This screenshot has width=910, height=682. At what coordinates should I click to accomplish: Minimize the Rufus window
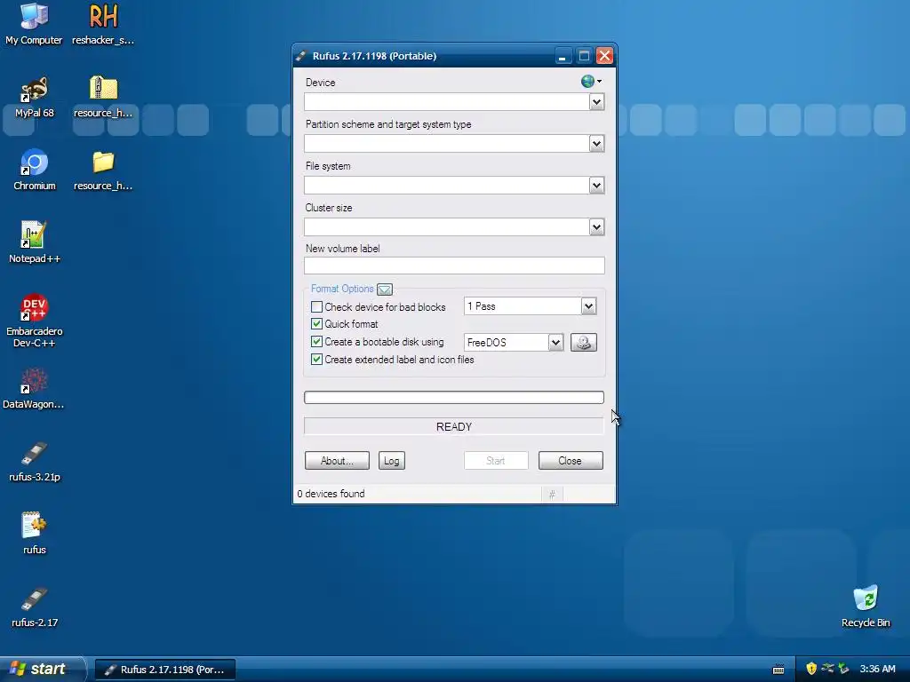(x=562, y=56)
